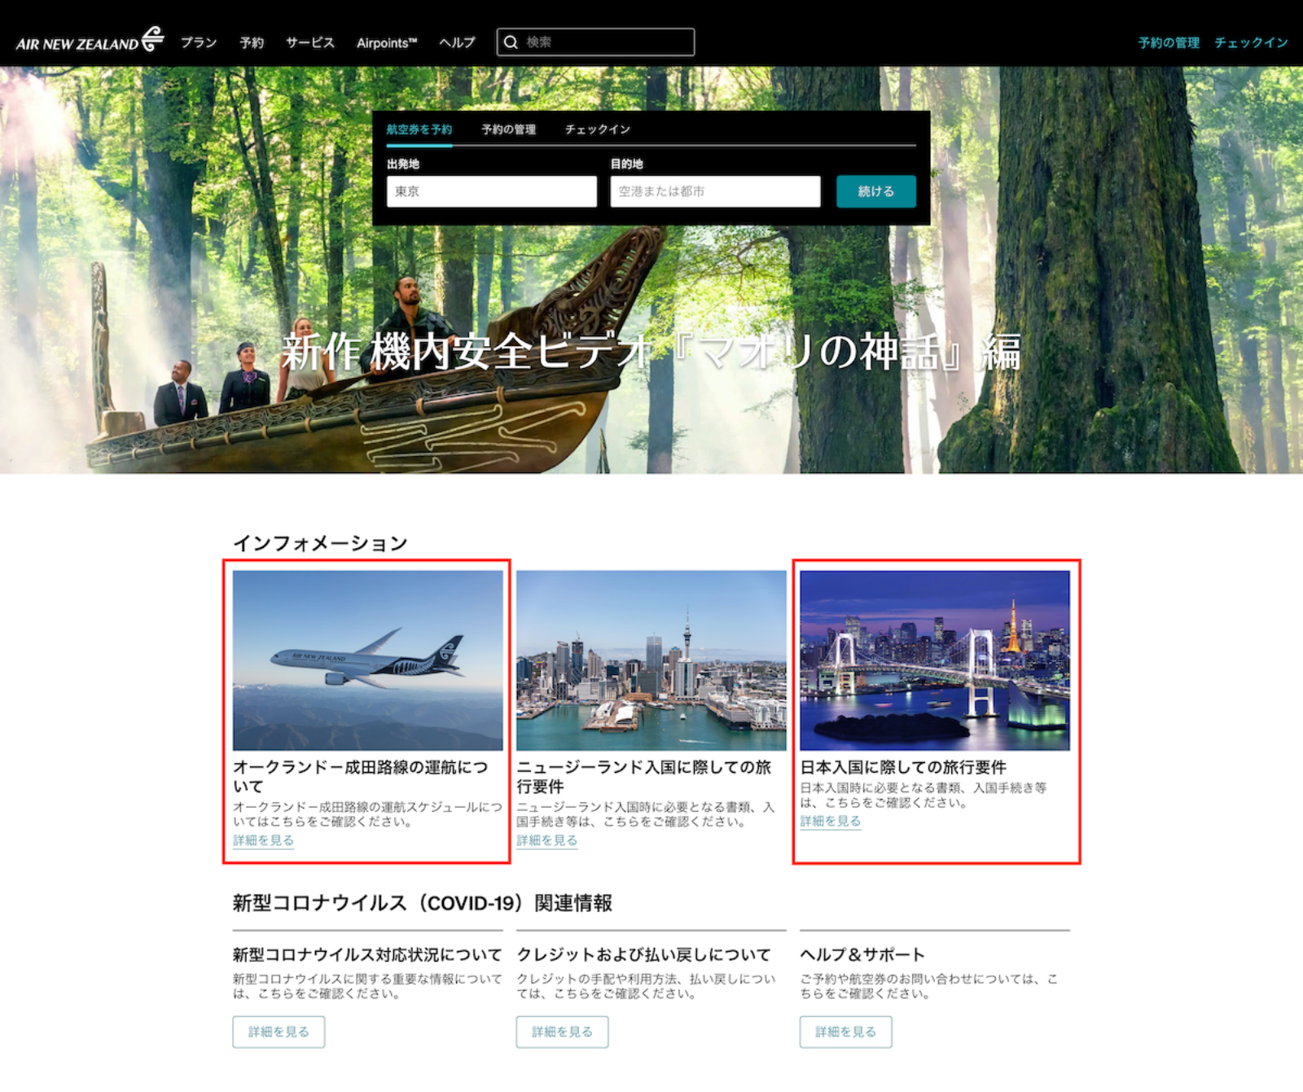Image resolution: width=1303 pixels, height=1092 pixels.
Task: Open the ヘルプ menu
Action: pyautogui.click(x=457, y=42)
